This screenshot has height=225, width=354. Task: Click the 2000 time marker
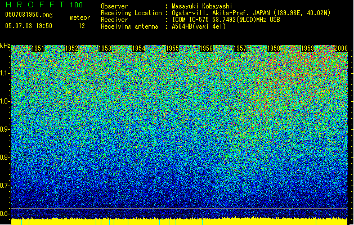click(x=341, y=48)
